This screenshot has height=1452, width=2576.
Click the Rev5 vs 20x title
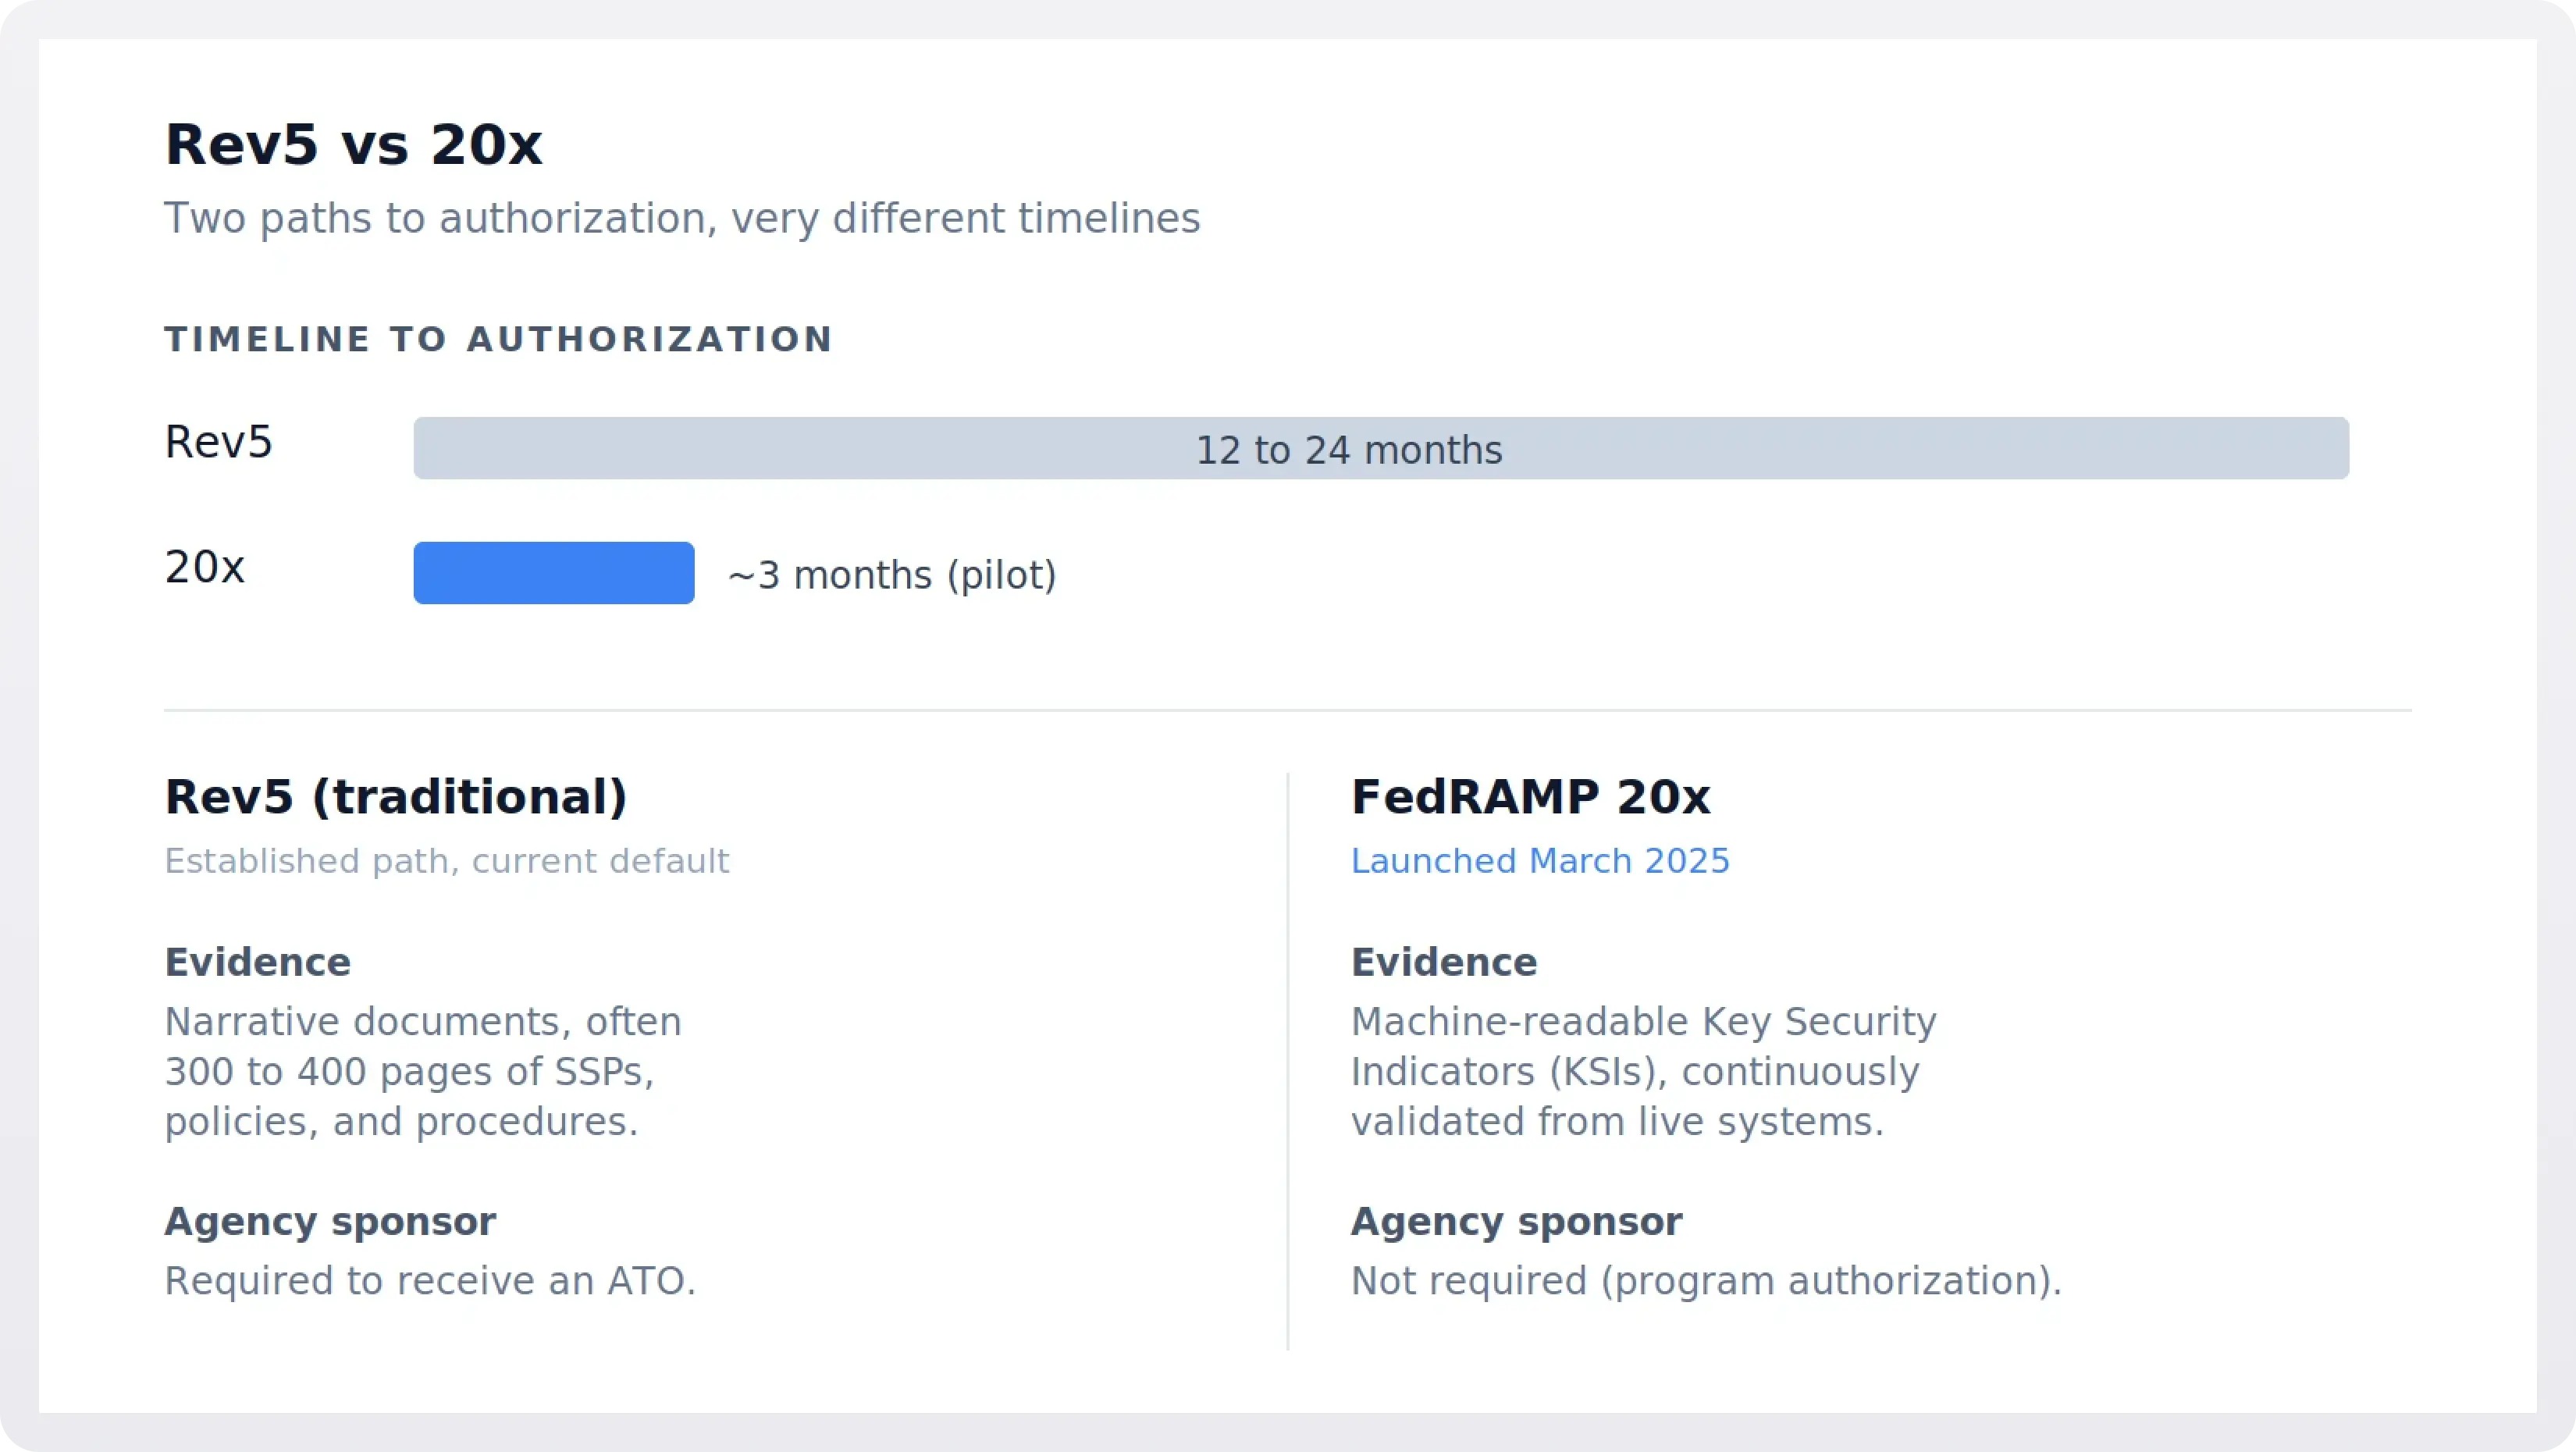(353, 145)
